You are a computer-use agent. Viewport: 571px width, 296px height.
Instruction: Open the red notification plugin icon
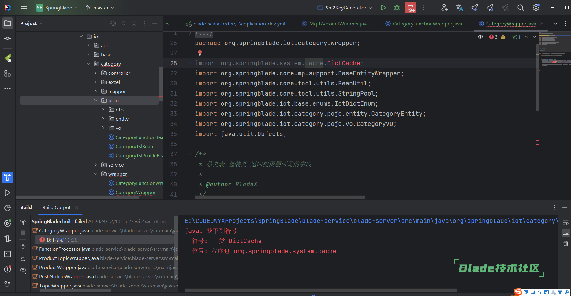tap(410, 8)
